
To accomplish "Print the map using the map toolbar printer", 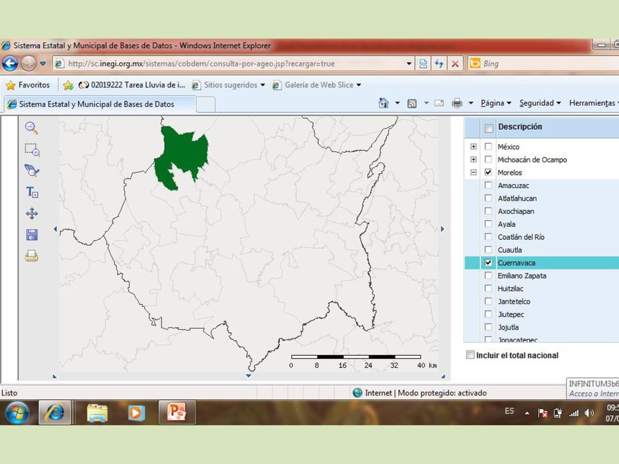I will pos(31,256).
